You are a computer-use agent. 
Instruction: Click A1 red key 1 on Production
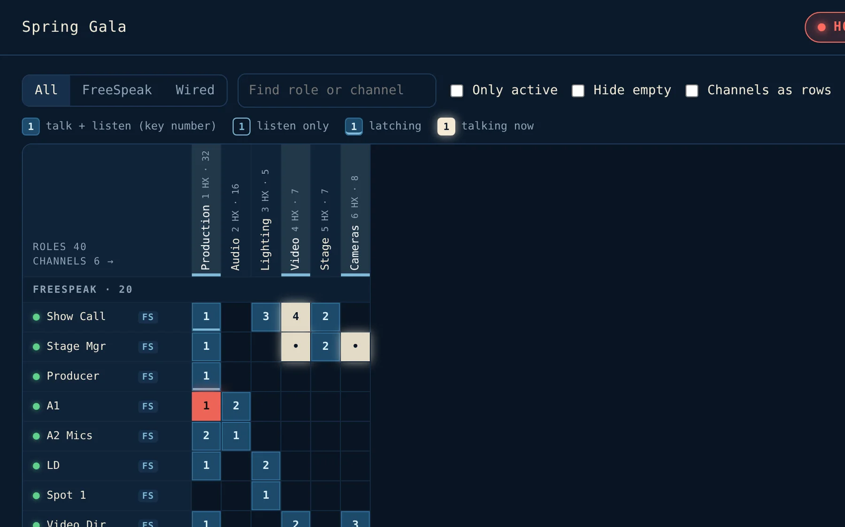(206, 406)
